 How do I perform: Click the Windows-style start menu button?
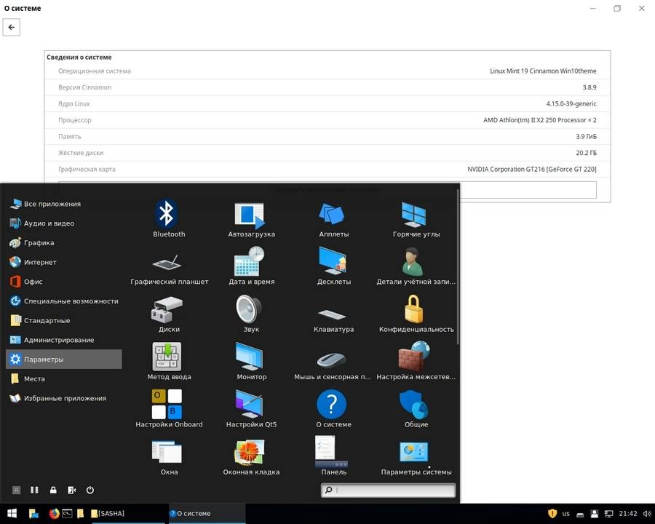12,513
